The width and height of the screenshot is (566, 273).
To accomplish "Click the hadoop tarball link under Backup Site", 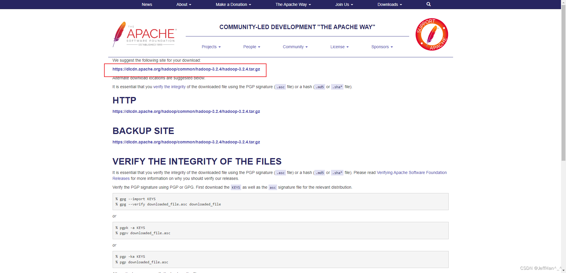I will 186,142.
